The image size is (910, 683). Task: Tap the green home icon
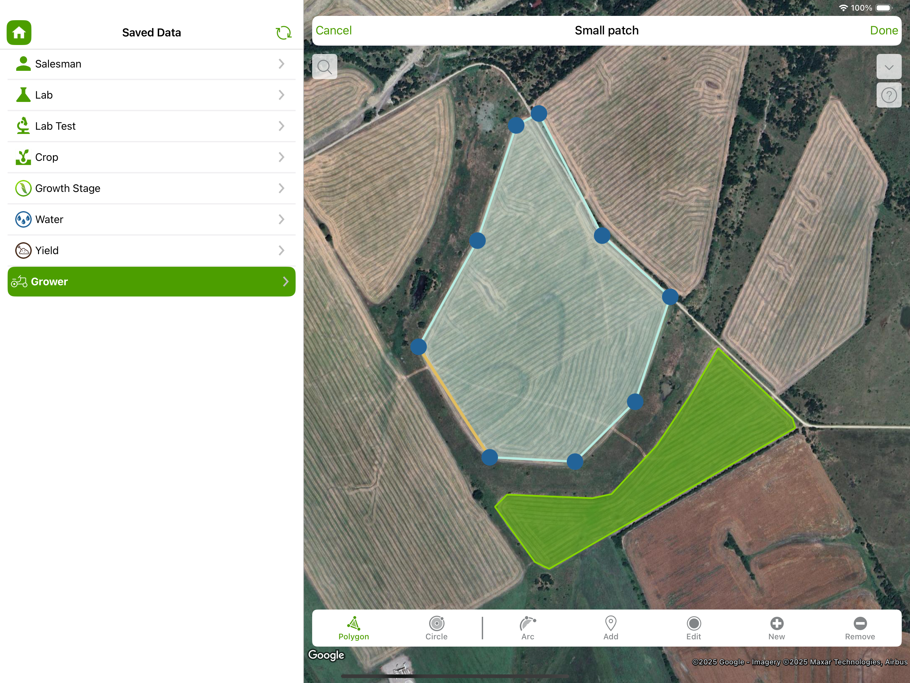click(x=19, y=32)
